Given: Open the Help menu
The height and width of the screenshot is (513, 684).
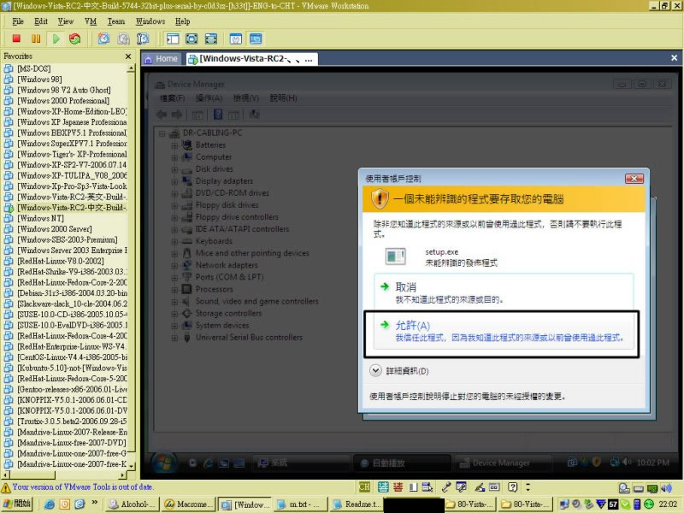Looking at the screenshot, I should click(182, 21).
